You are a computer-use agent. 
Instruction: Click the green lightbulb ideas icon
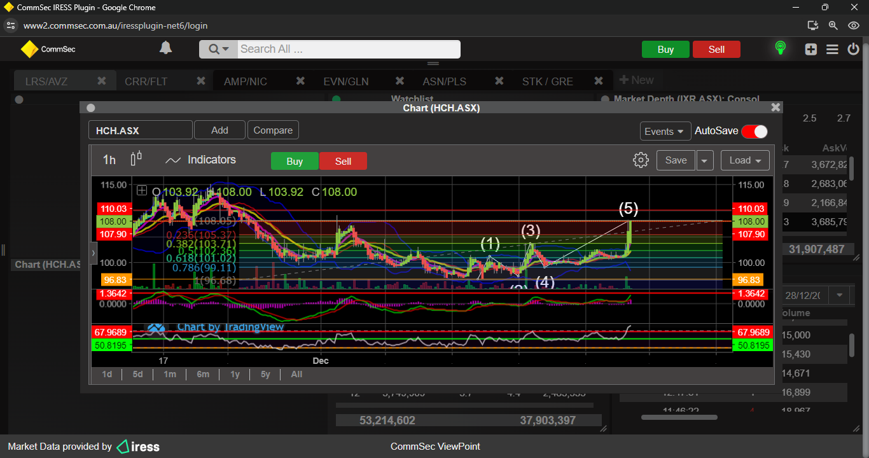click(x=780, y=48)
